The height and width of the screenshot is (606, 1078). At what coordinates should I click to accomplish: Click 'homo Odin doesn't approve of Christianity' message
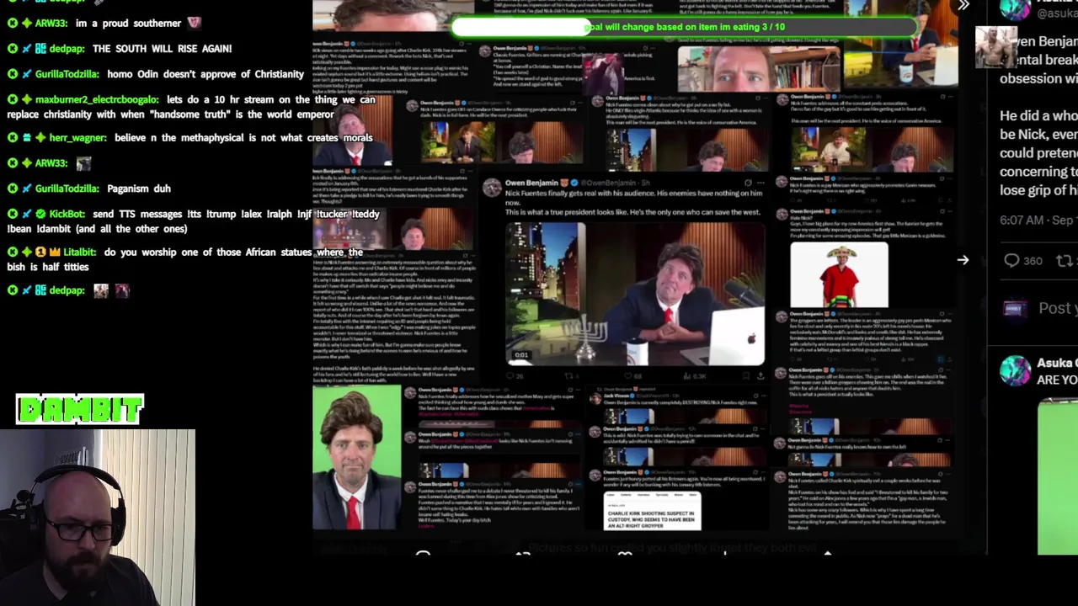(205, 74)
